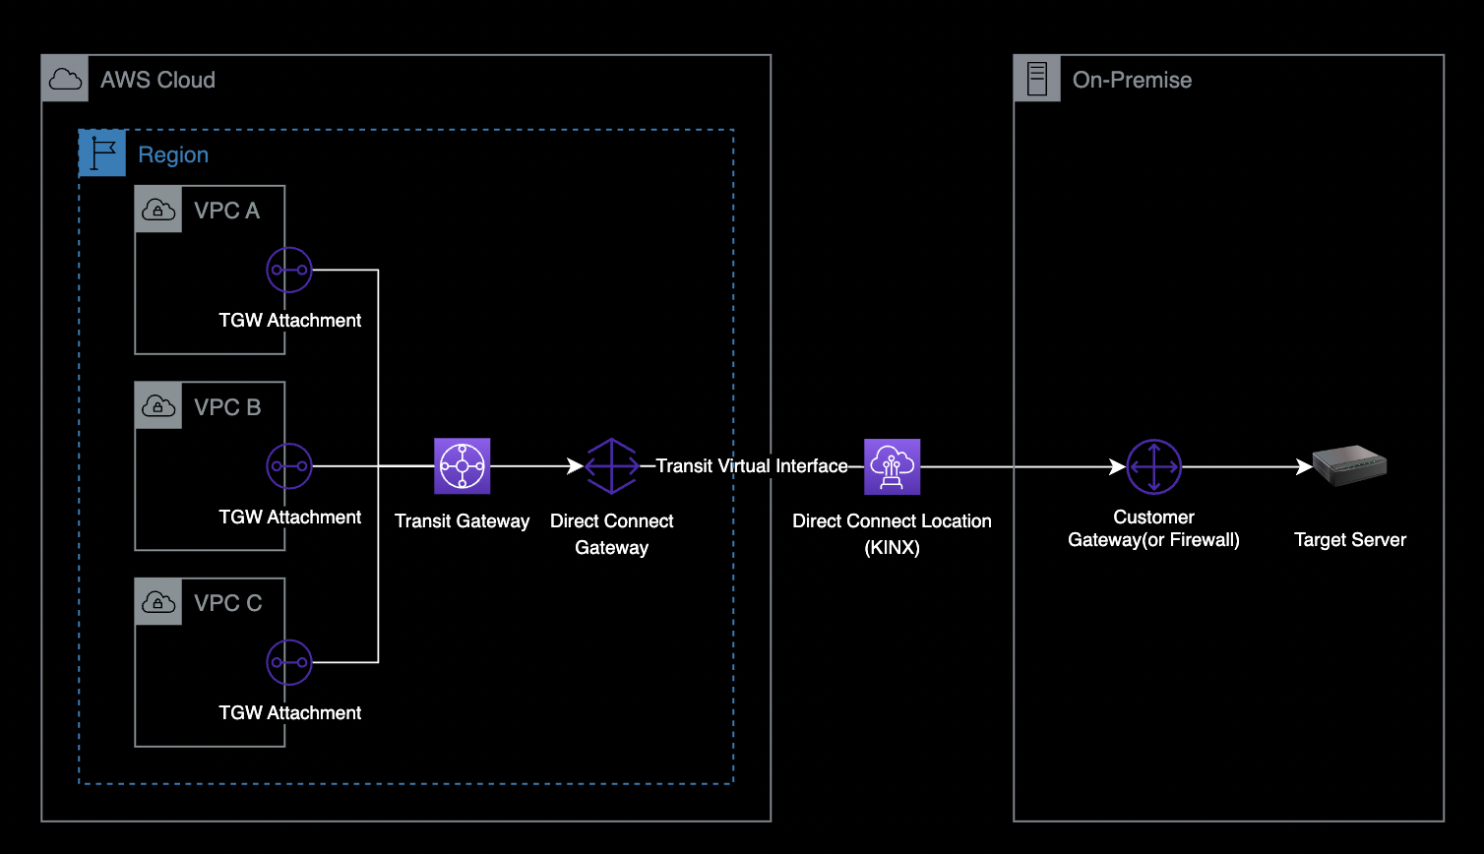Click the On-Premise server building icon
This screenshot has height=854, width=1484.
coord(1037,80)
